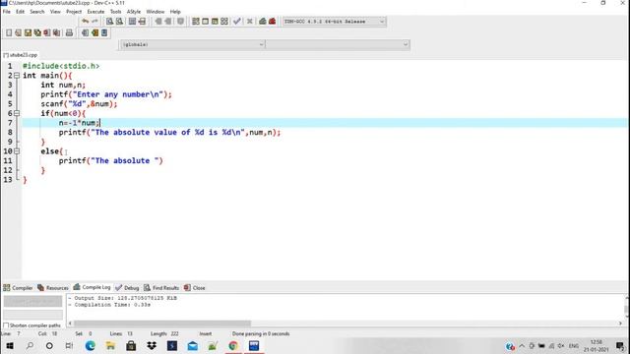The height and width of the screenshot is (354, 630).
Task: Open the View menu
Action: pos(55,12)
